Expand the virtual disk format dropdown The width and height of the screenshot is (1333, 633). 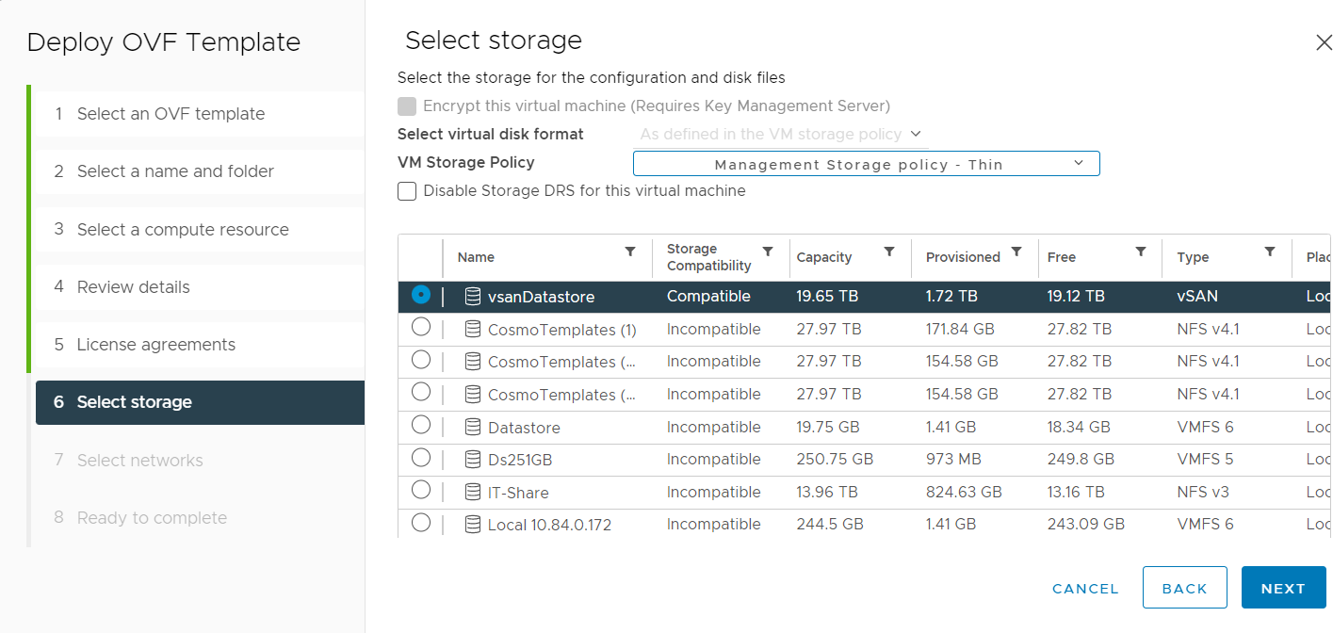(x=781, y=135)
